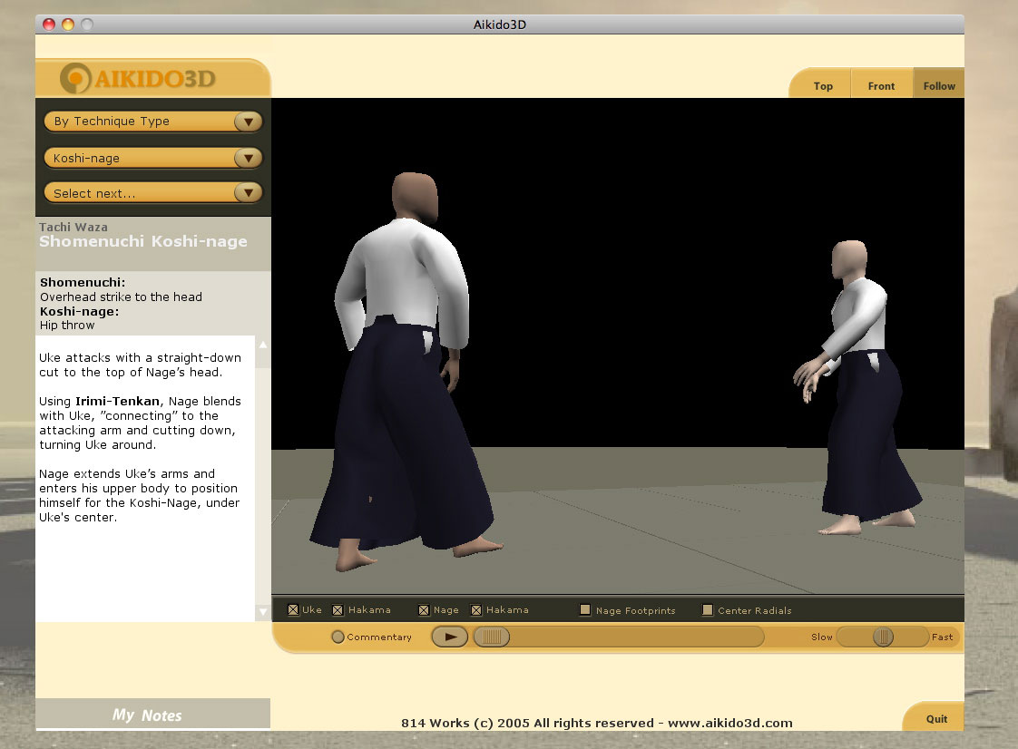Open the My Notes panel
This screenshot has width=1018, height=749.
click(153, 714)
